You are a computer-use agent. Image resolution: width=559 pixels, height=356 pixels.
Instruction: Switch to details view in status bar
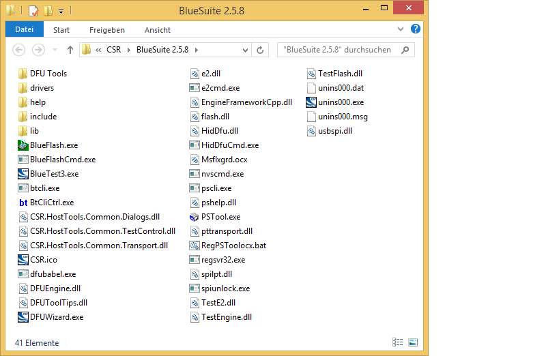397,342
